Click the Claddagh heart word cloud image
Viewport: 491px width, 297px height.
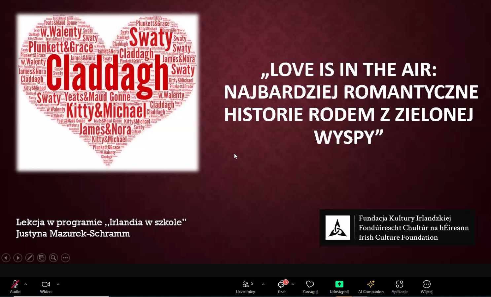pyautogui.click(x=108, y=92)
